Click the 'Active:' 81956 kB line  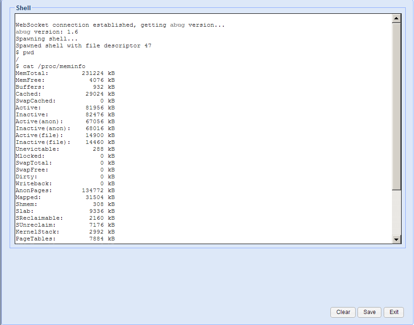tap(65, 108)
